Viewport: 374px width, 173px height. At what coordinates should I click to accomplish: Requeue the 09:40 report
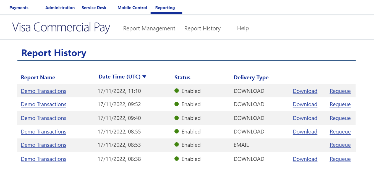click(340, 118)
